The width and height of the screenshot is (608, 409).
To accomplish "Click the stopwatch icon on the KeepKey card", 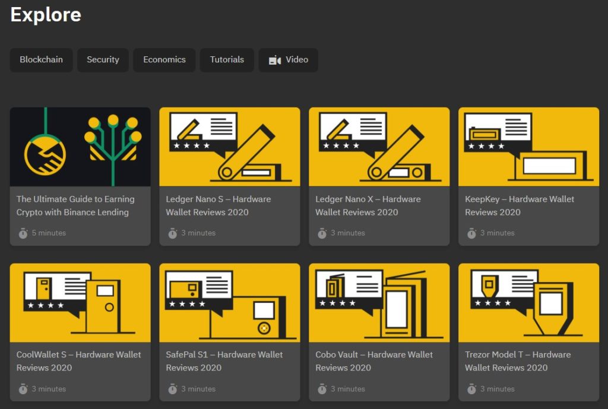I will (x=471, y=233).
